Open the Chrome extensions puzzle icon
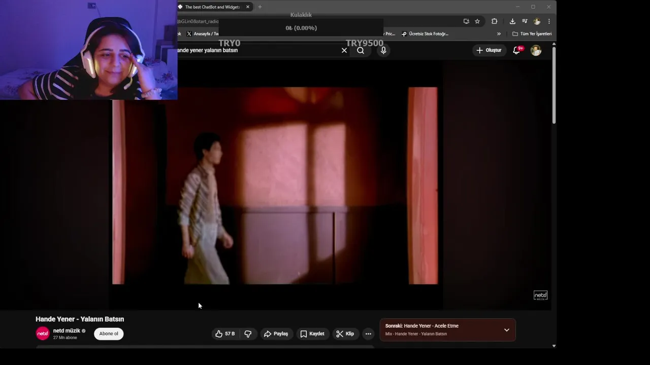The height and width of the screenshot is (365, 650). [x=494, y=21]
